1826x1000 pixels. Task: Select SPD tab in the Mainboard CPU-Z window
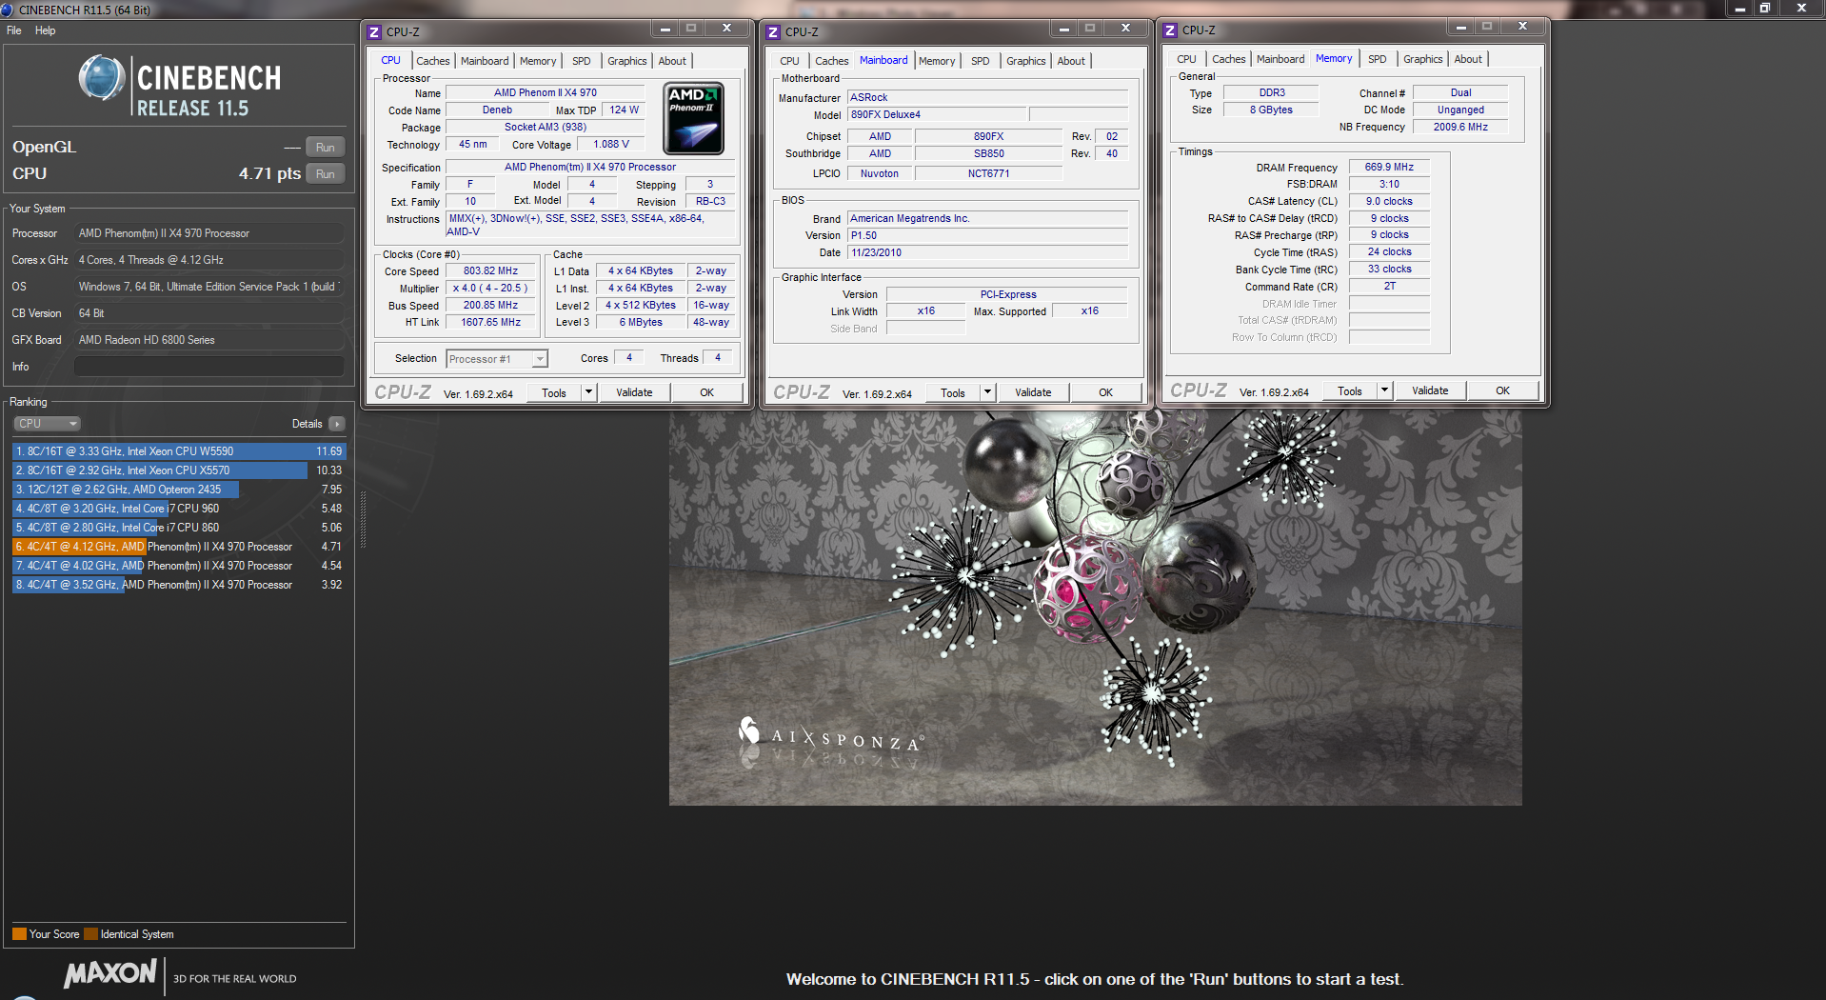point(981,61)
